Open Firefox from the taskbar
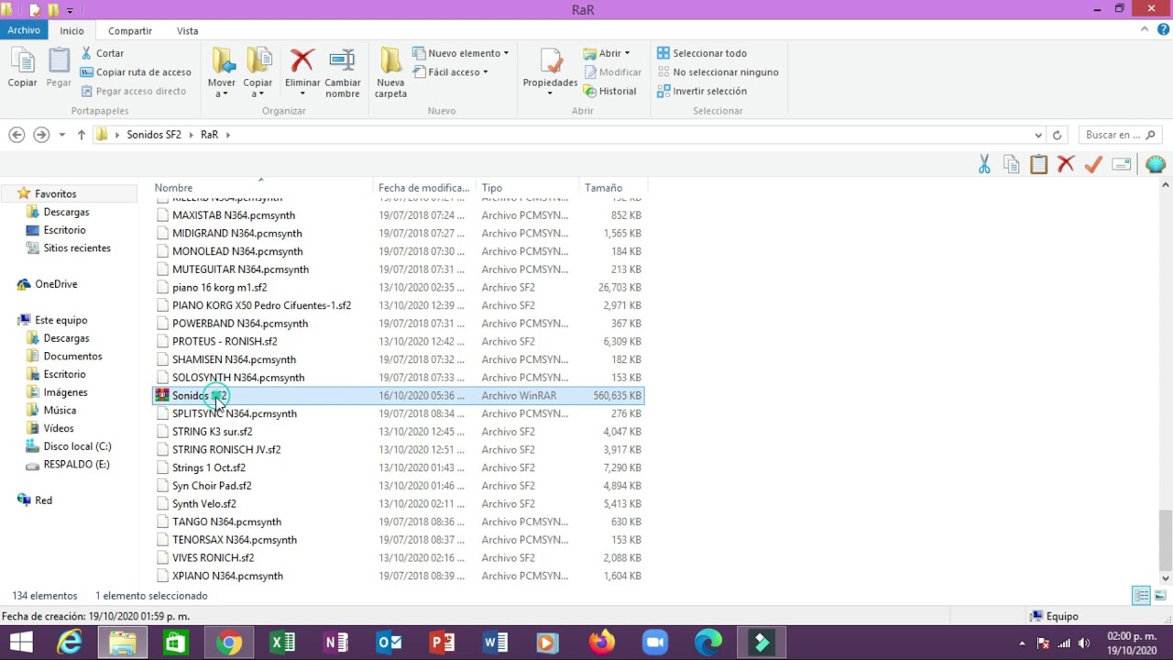This screenshot has height=660, width=1173. point(601,643)
